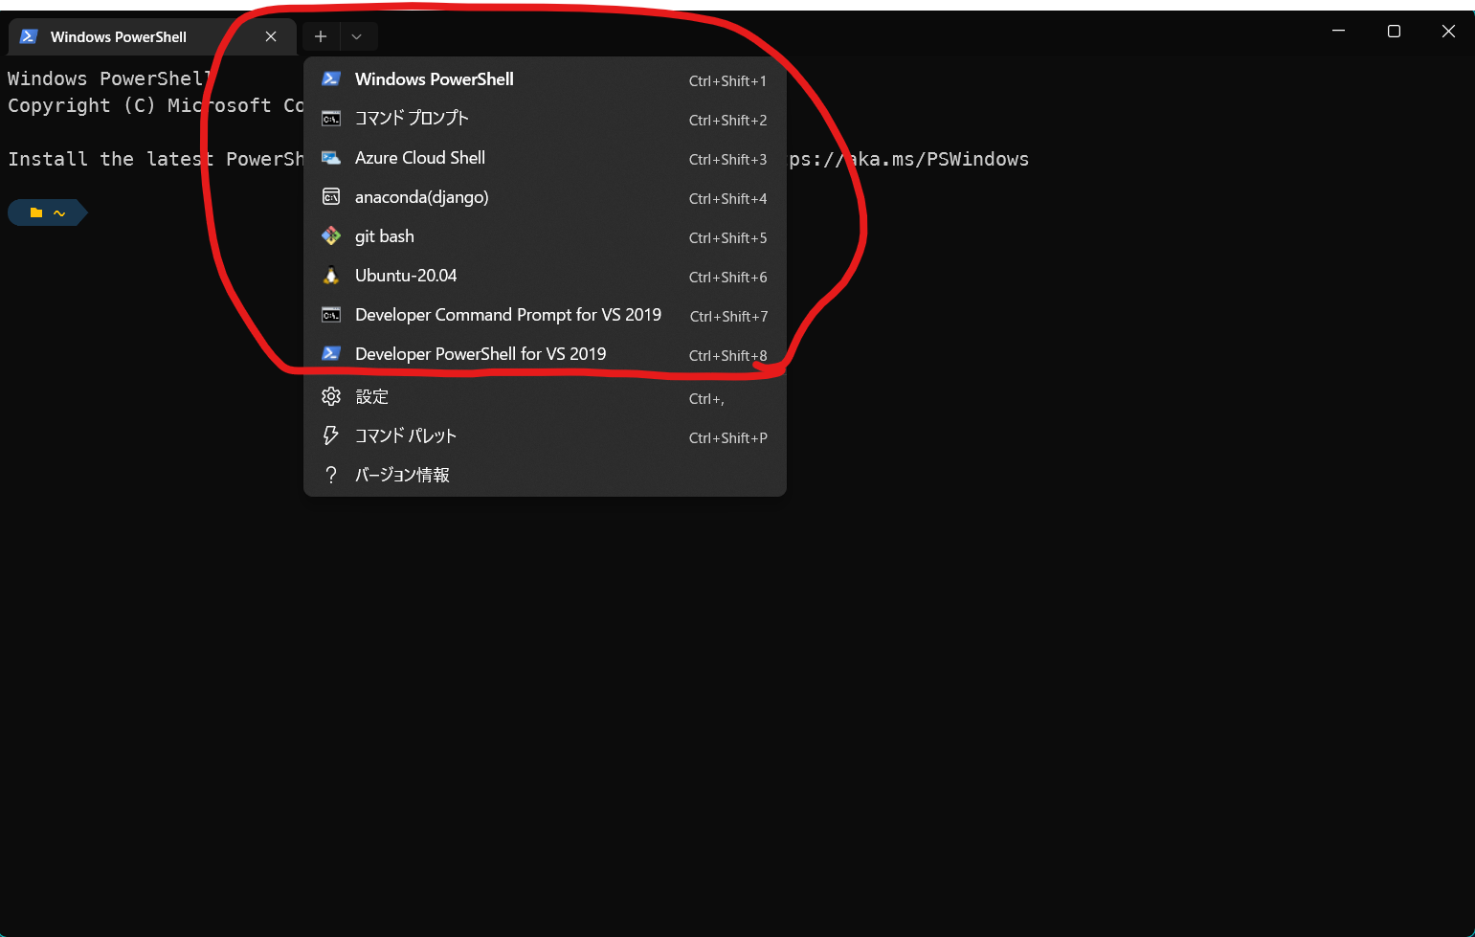Show バージョン情報 about entry

pos(545,475)
